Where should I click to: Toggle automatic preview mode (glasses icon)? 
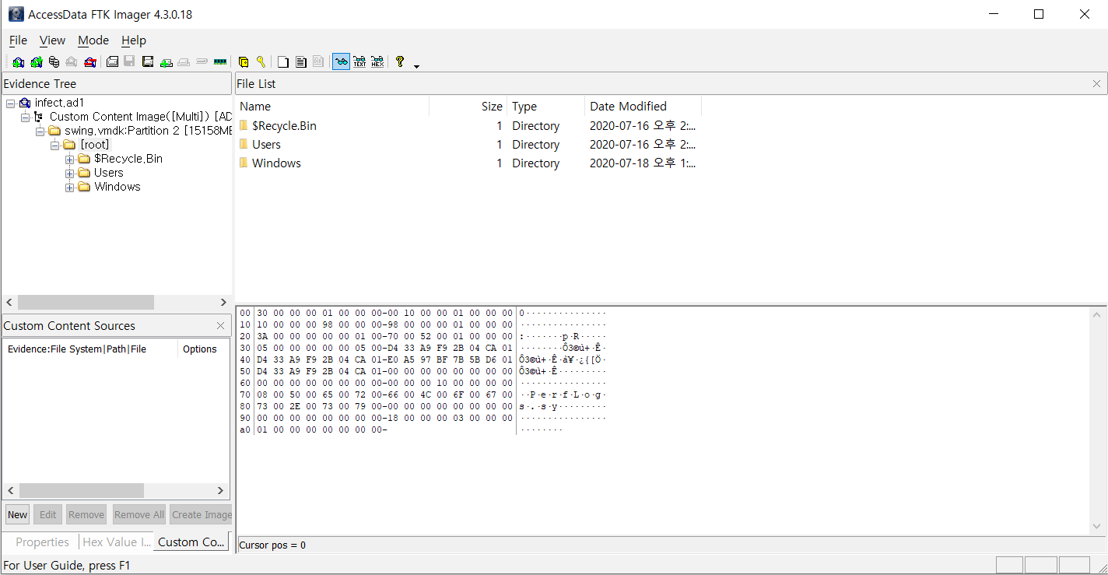click(x=341, y=61)
